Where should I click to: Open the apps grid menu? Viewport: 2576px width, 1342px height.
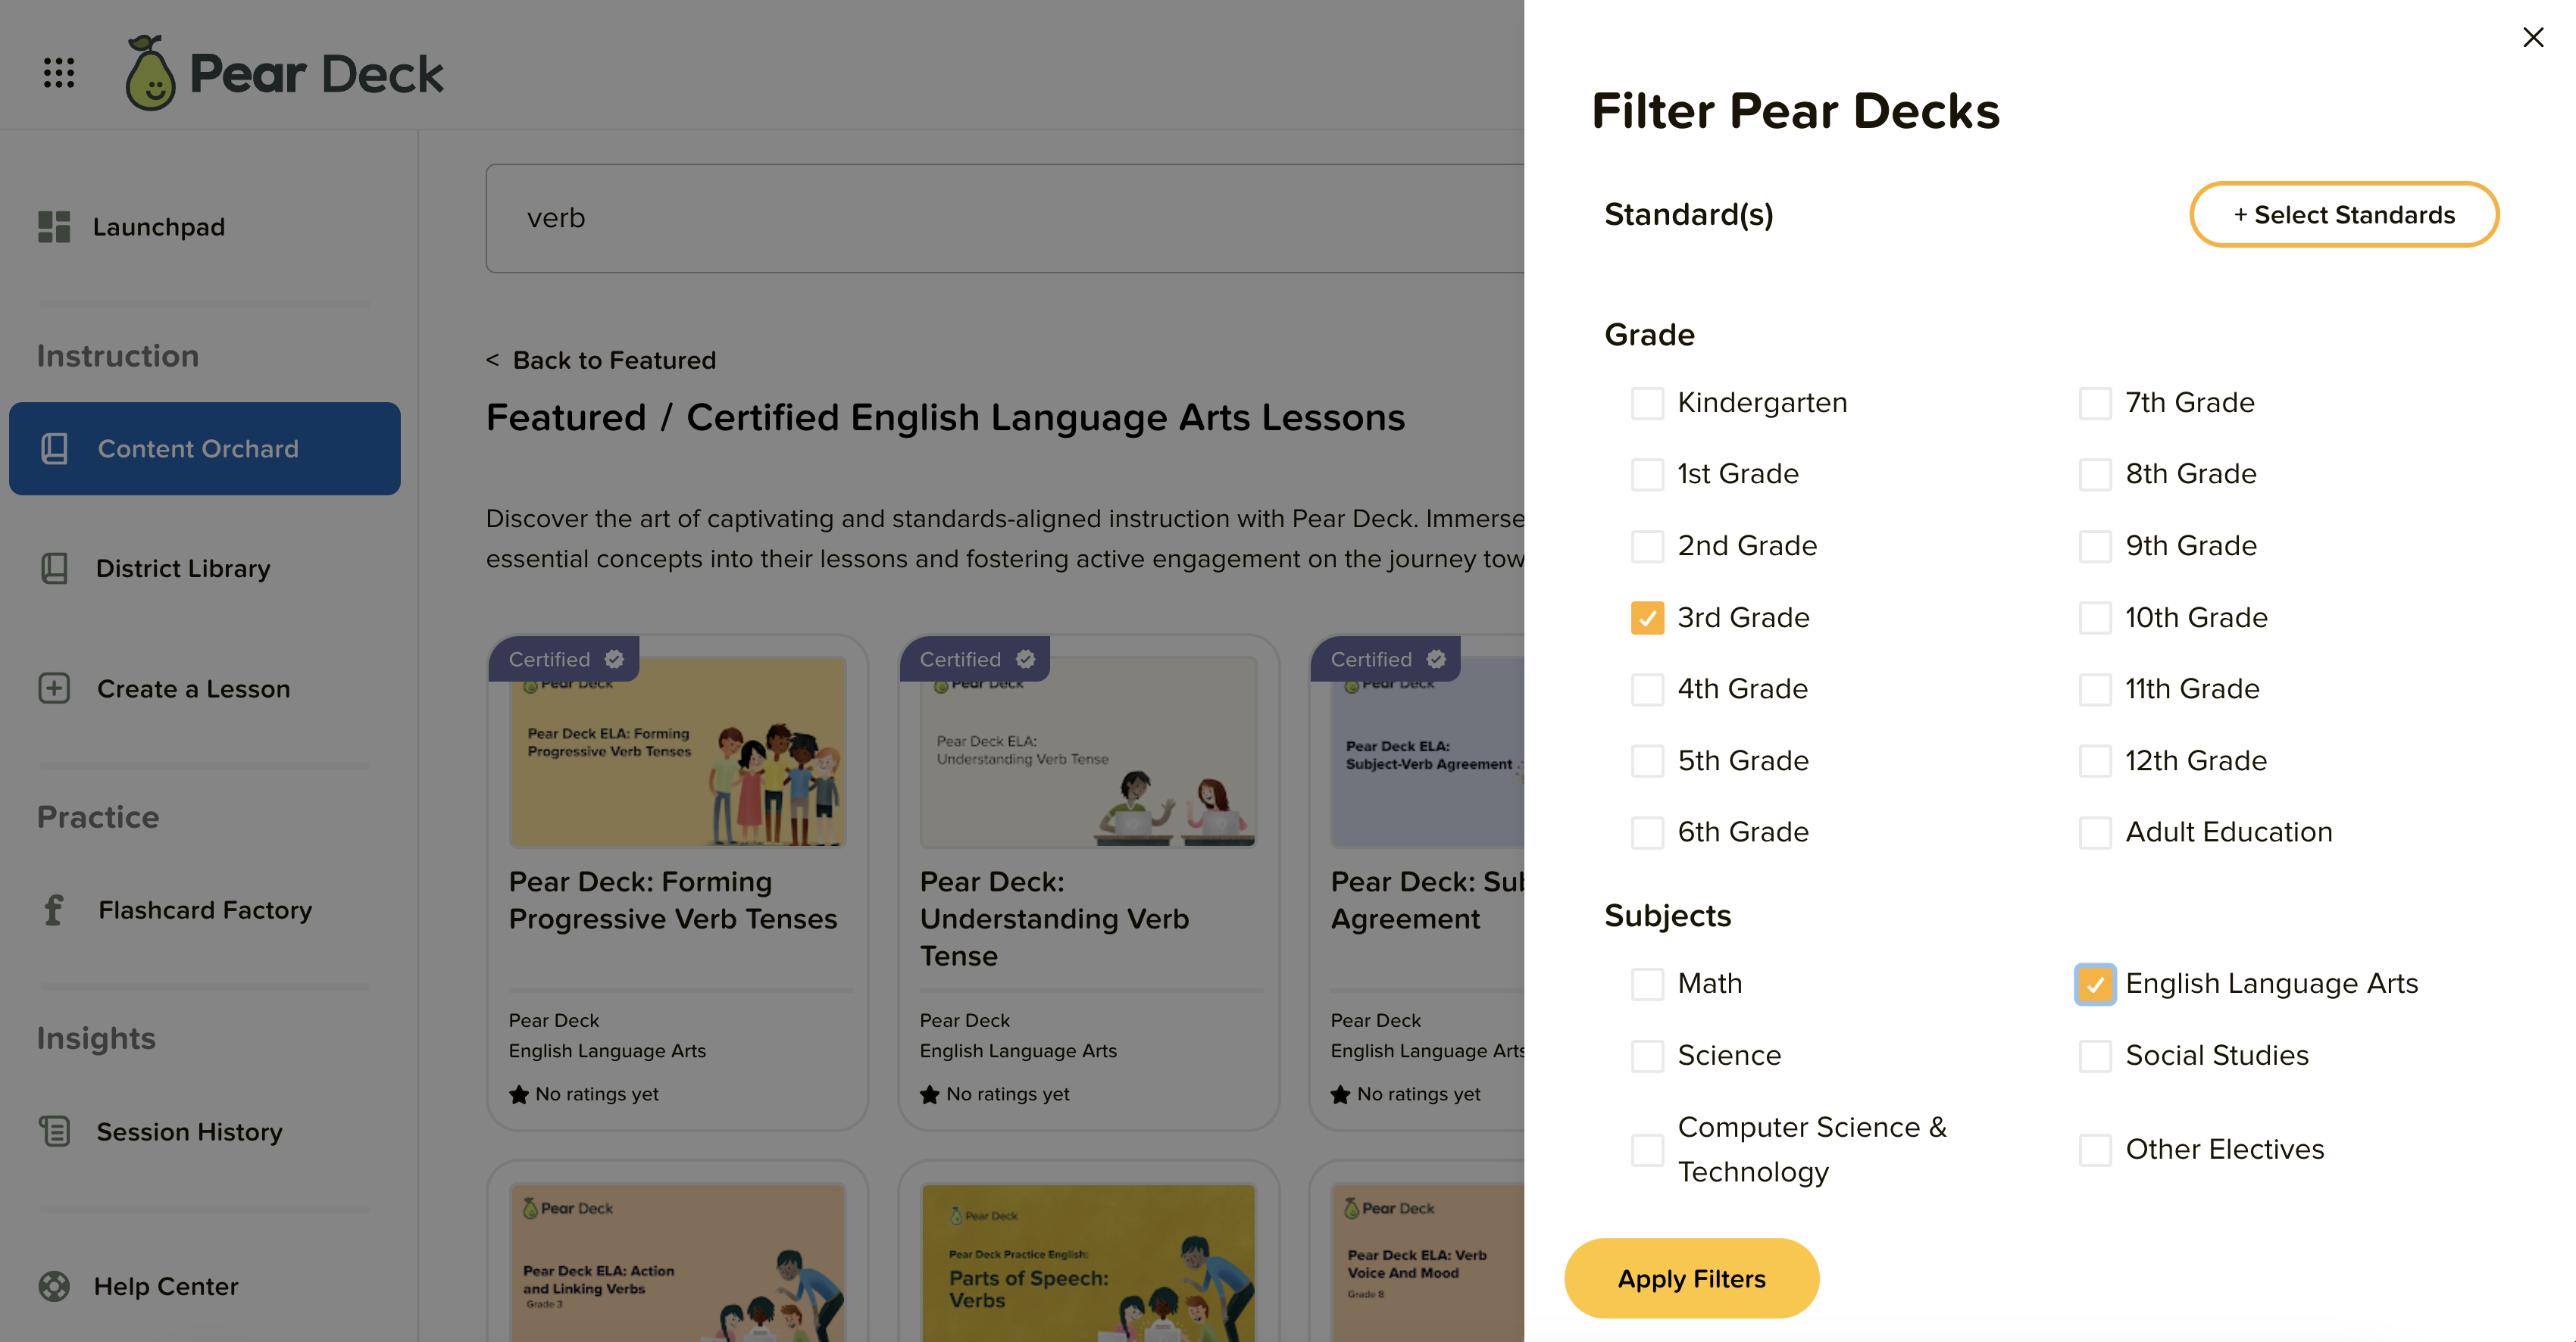click(x=58, y=72)
